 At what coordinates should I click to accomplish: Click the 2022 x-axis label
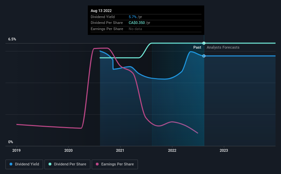[x=172, y=150]
